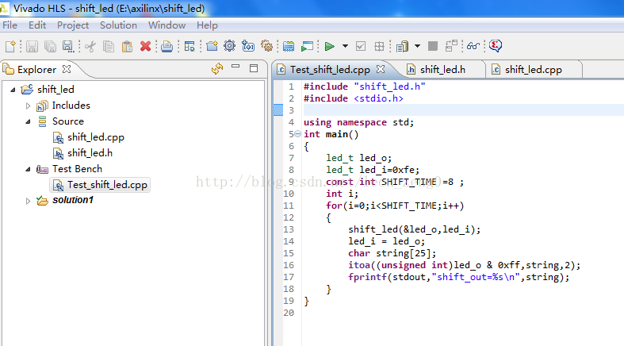Expand the Includes tree node
Image resolution: width=624 pixels, height=346 pixels.
coord(28,106)
